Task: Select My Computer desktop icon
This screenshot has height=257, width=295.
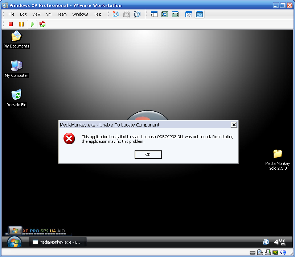Action: point(16,69)
